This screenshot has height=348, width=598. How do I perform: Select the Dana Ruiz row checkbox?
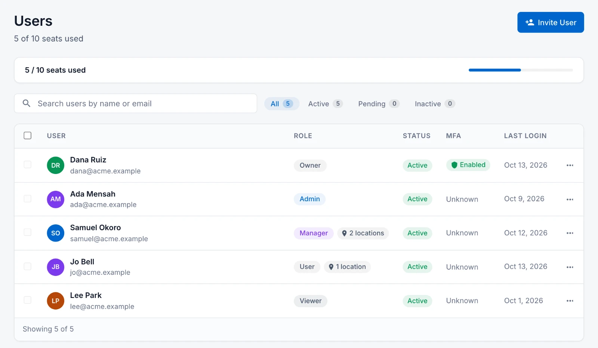28,165
